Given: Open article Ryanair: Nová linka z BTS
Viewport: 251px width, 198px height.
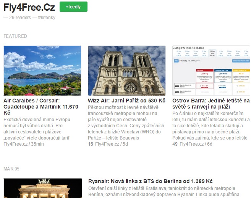Looking at the screenshot, I should point(150,181).
